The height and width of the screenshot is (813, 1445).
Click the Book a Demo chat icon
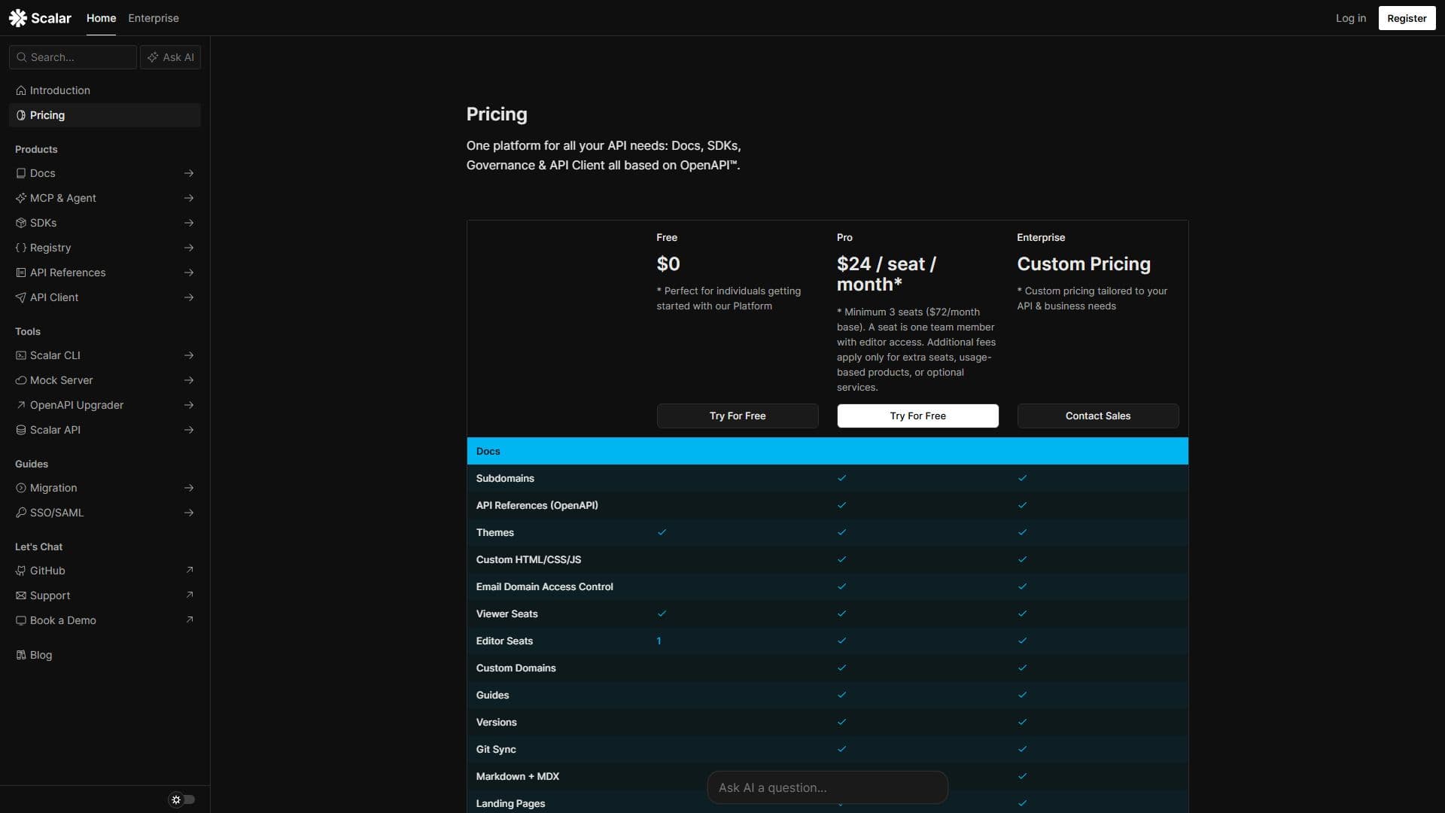[x=21, y=620]
